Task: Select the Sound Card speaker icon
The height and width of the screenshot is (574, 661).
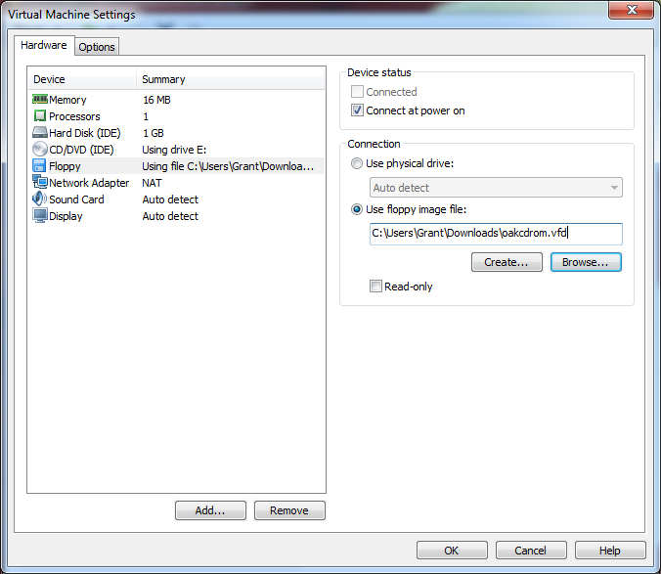Action: (x=40, y=199)
